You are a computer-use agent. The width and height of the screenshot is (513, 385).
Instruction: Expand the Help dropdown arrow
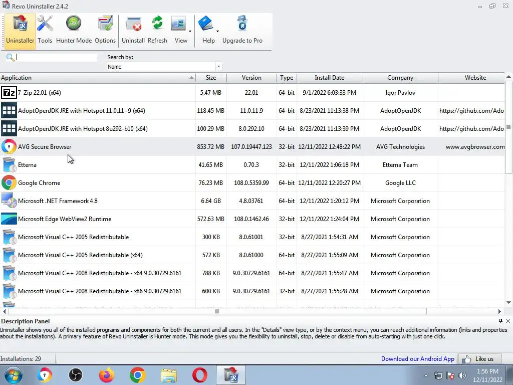tap(217, 32)
